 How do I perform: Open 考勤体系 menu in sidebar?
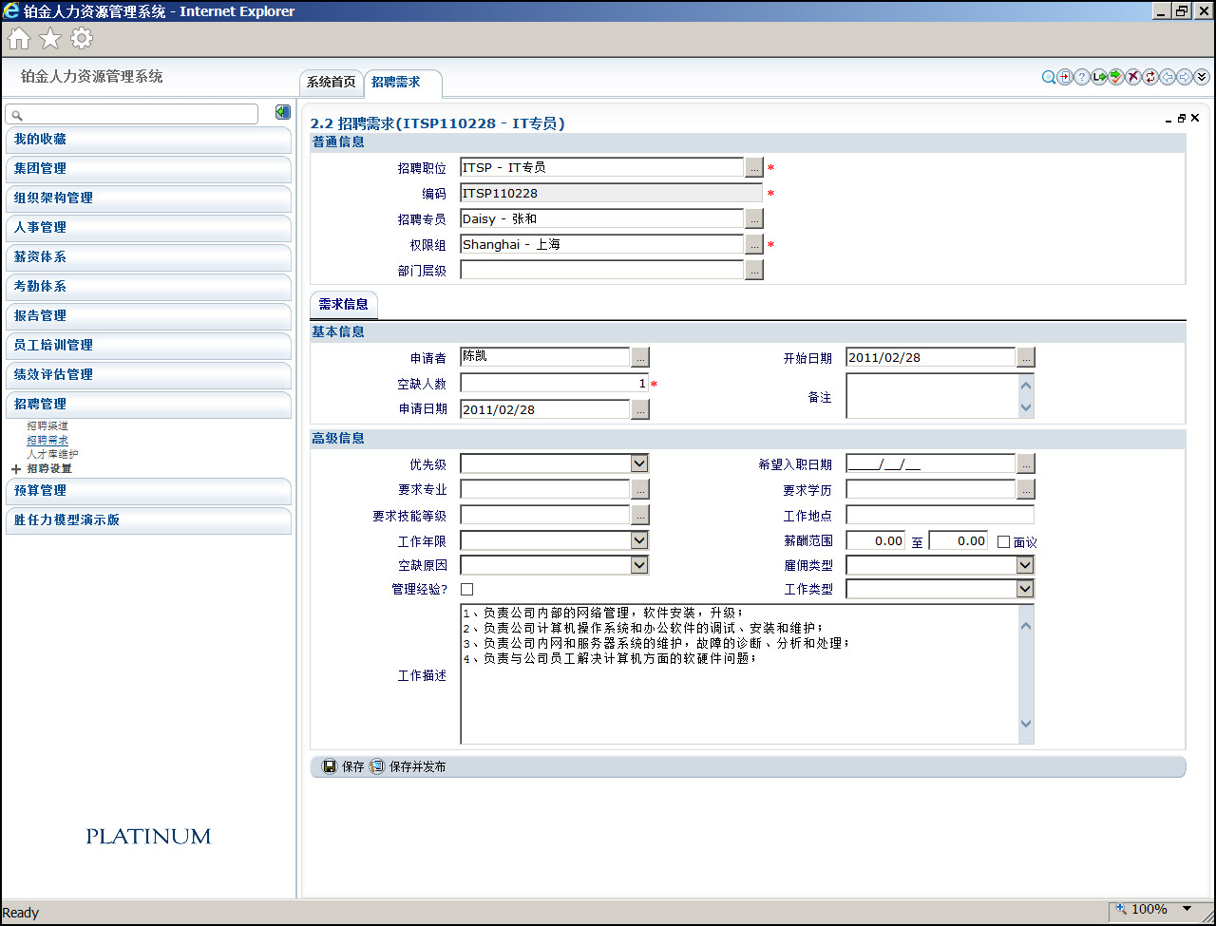point(147,287)
